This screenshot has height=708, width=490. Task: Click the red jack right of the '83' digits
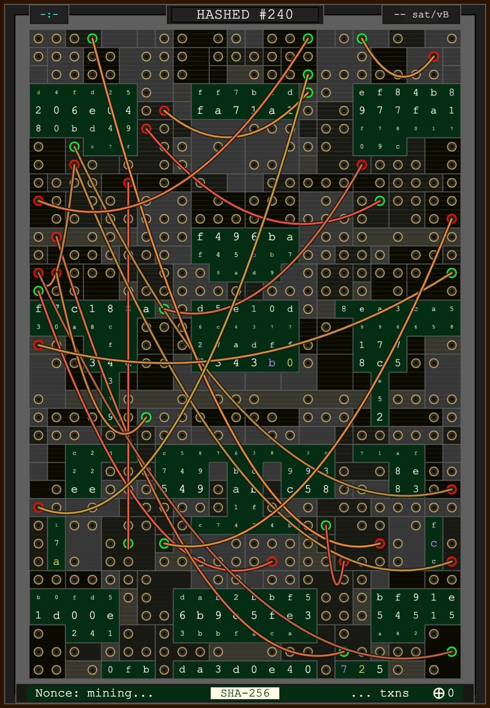click(452, 489)
